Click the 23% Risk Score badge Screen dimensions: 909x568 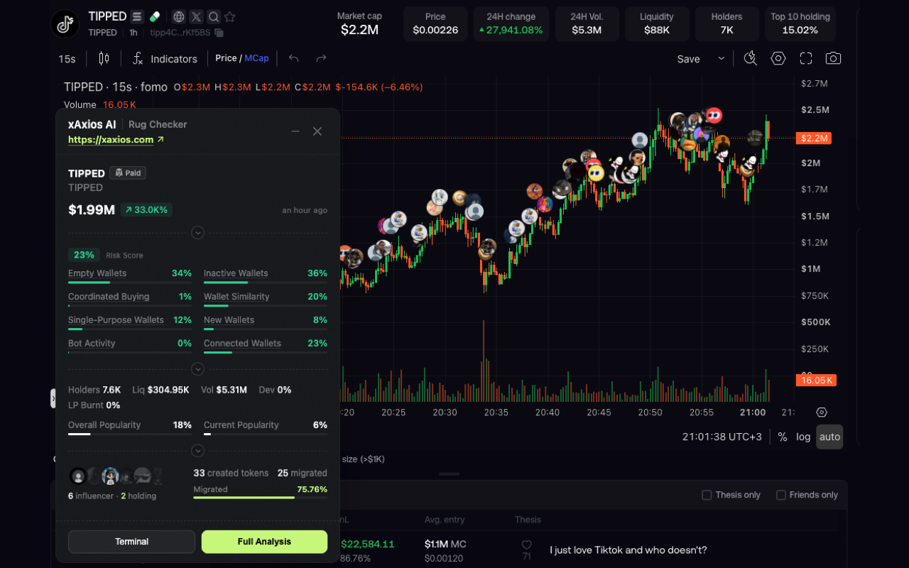click(84, 255)
